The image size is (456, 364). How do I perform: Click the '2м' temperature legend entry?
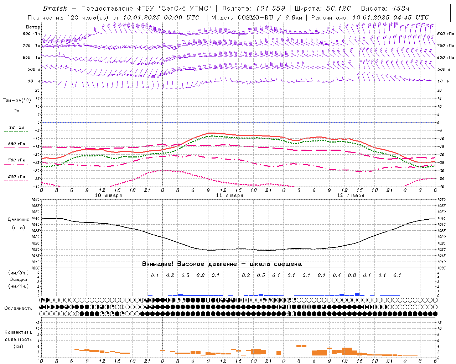17,111
